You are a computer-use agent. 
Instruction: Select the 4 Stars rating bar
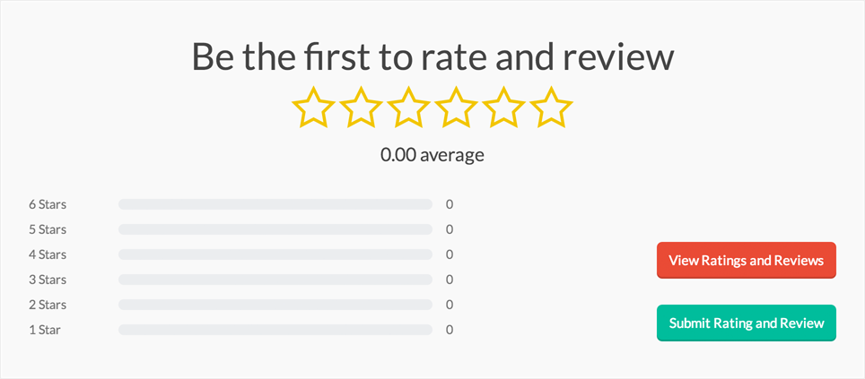coord(275,254)
